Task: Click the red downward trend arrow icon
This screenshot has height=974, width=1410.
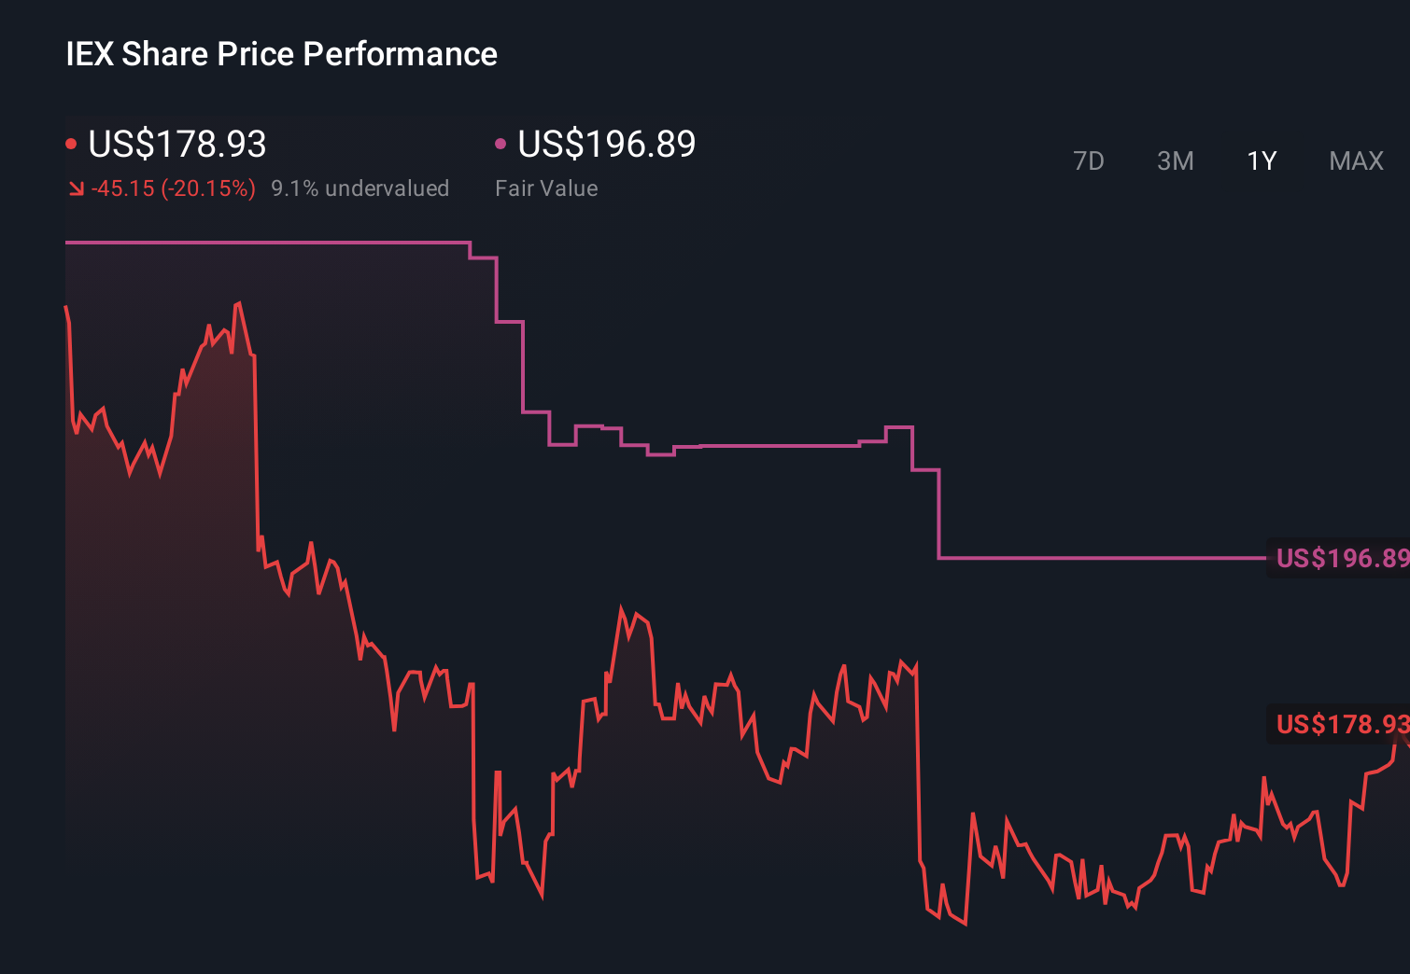Action: tap(76, 188)
